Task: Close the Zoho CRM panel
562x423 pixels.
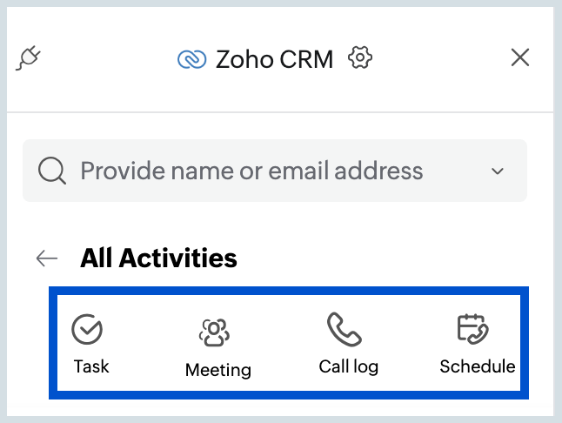Action: tap(520, 57)
